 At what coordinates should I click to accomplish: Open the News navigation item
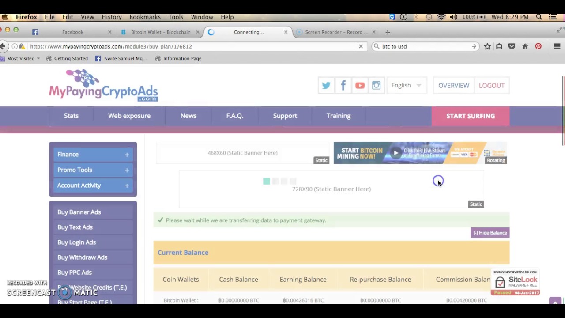pos(188,116)
